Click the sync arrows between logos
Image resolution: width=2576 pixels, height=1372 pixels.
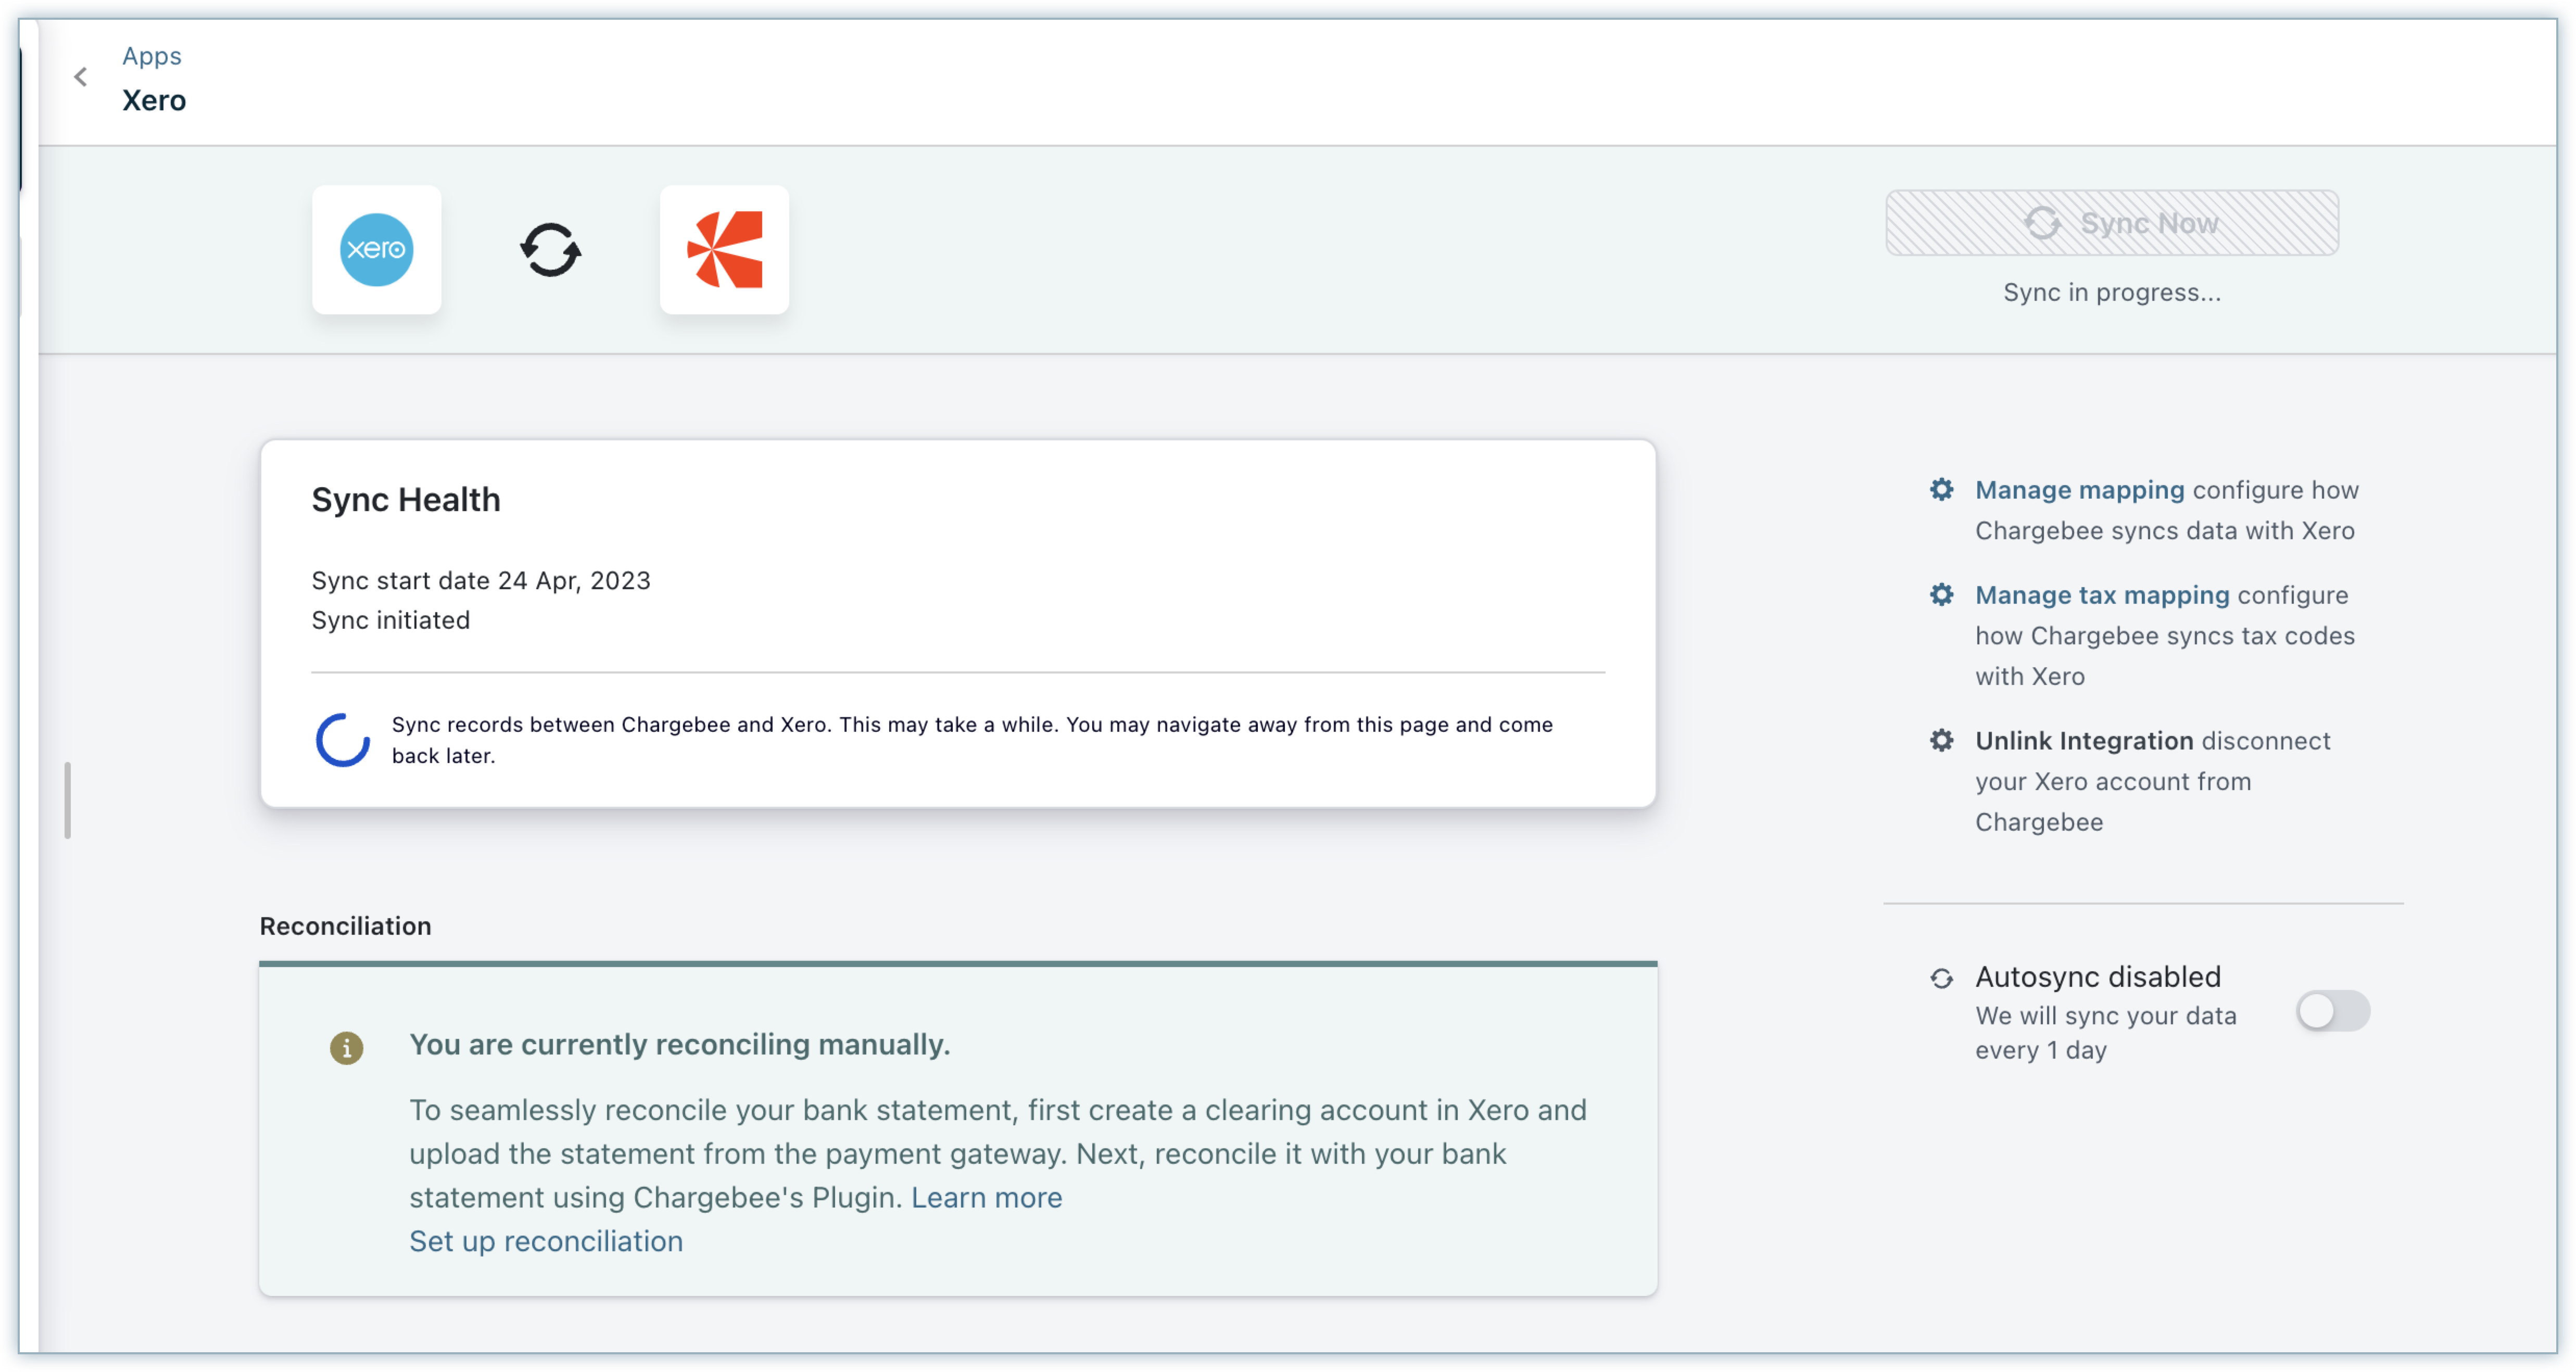coord(550,249)
